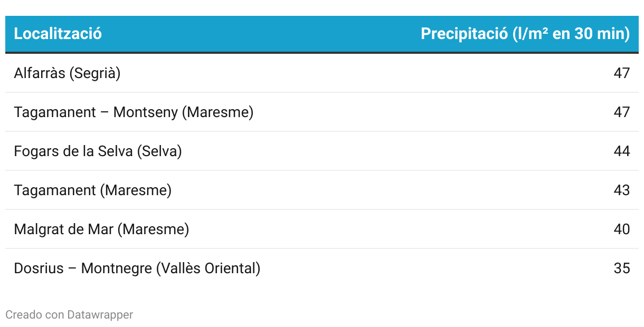Click the Localització column header
644x327 pixels.
58,34
